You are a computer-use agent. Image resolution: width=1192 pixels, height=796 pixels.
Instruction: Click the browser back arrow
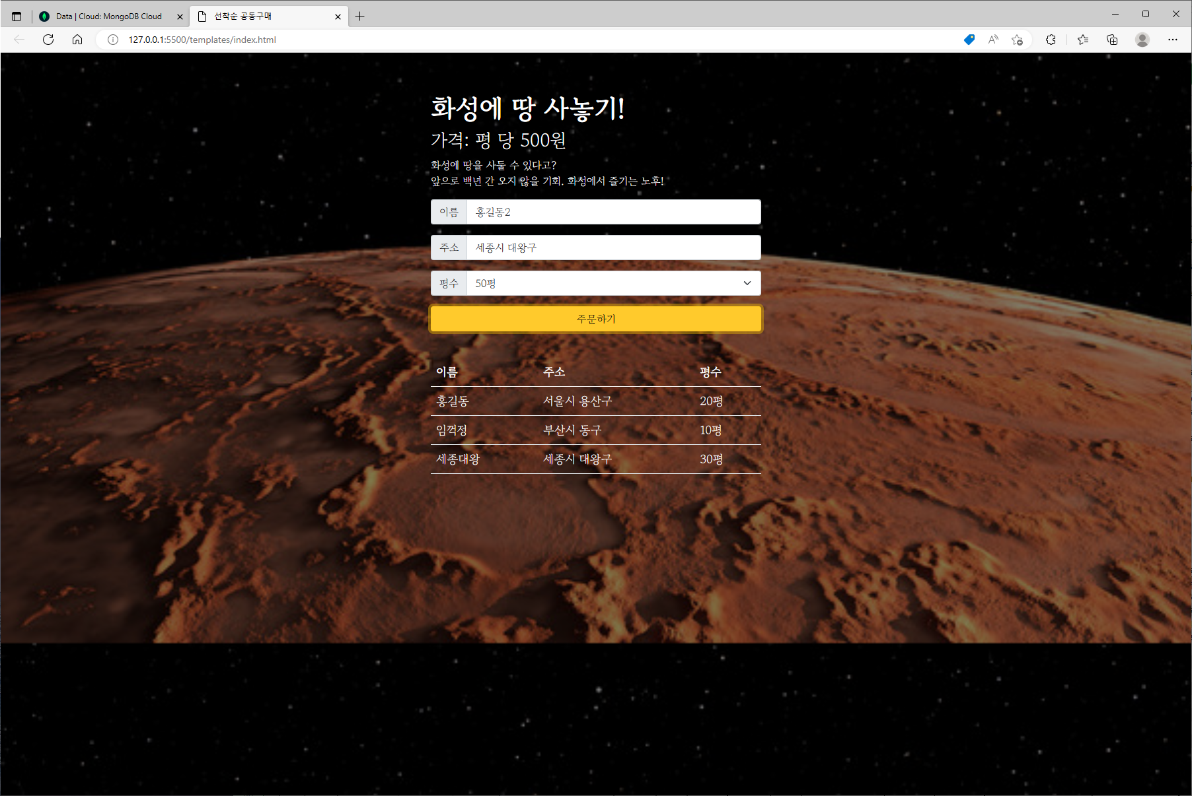pos(19,40)
